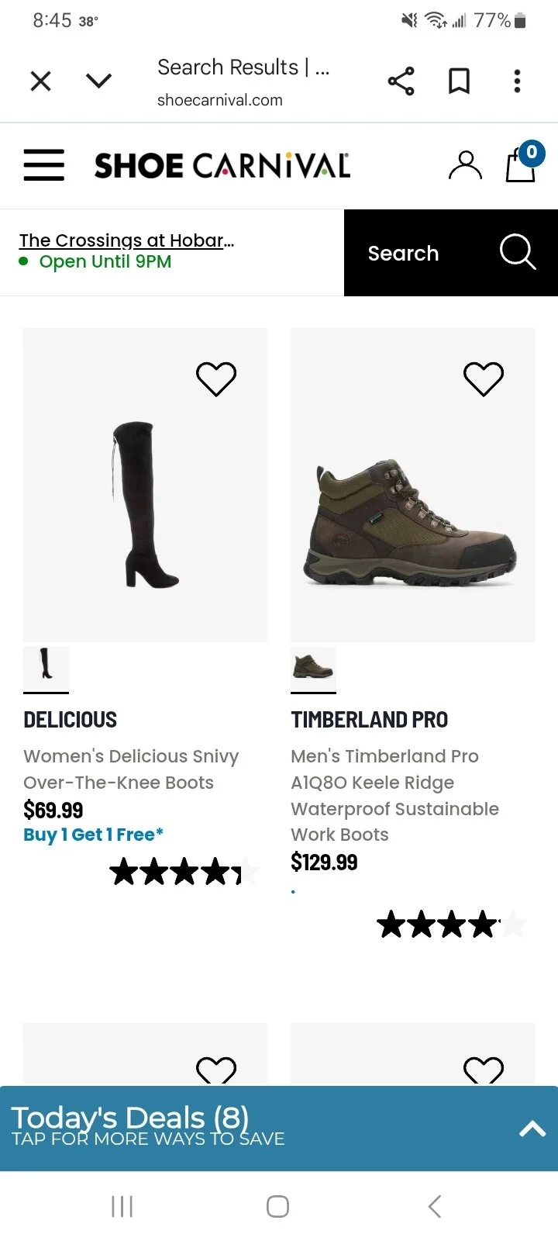This screenshot has height=1241, width=558.
Task: Expand the Today's Deals banner
Action: (x=532, y=1129)
